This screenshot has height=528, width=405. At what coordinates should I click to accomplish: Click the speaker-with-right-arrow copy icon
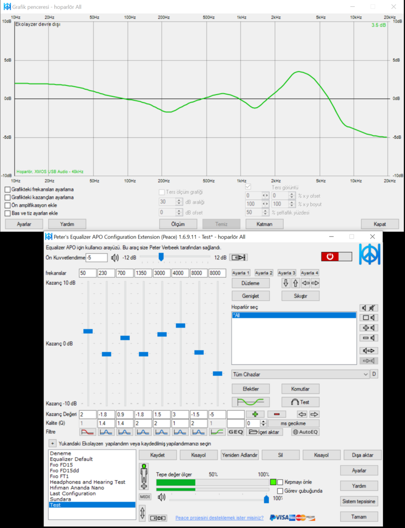[369, 351]
